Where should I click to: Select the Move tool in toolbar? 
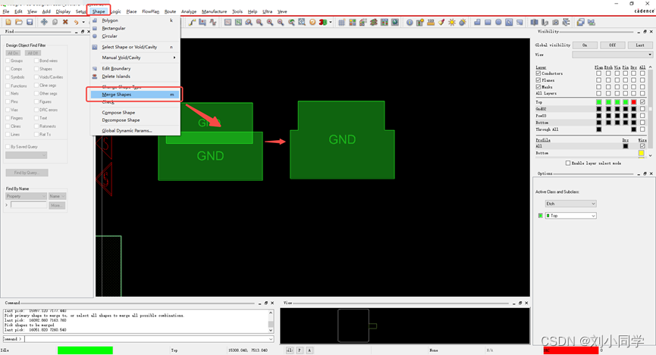(44, 22)
